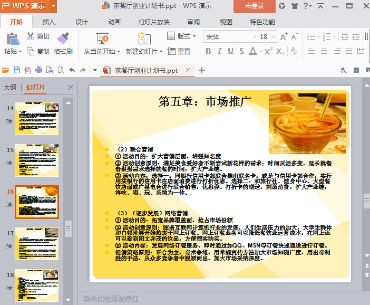370x305 pixels.
Task: Switch to the Animation (动画) tab
Action: tap(114, 22)
